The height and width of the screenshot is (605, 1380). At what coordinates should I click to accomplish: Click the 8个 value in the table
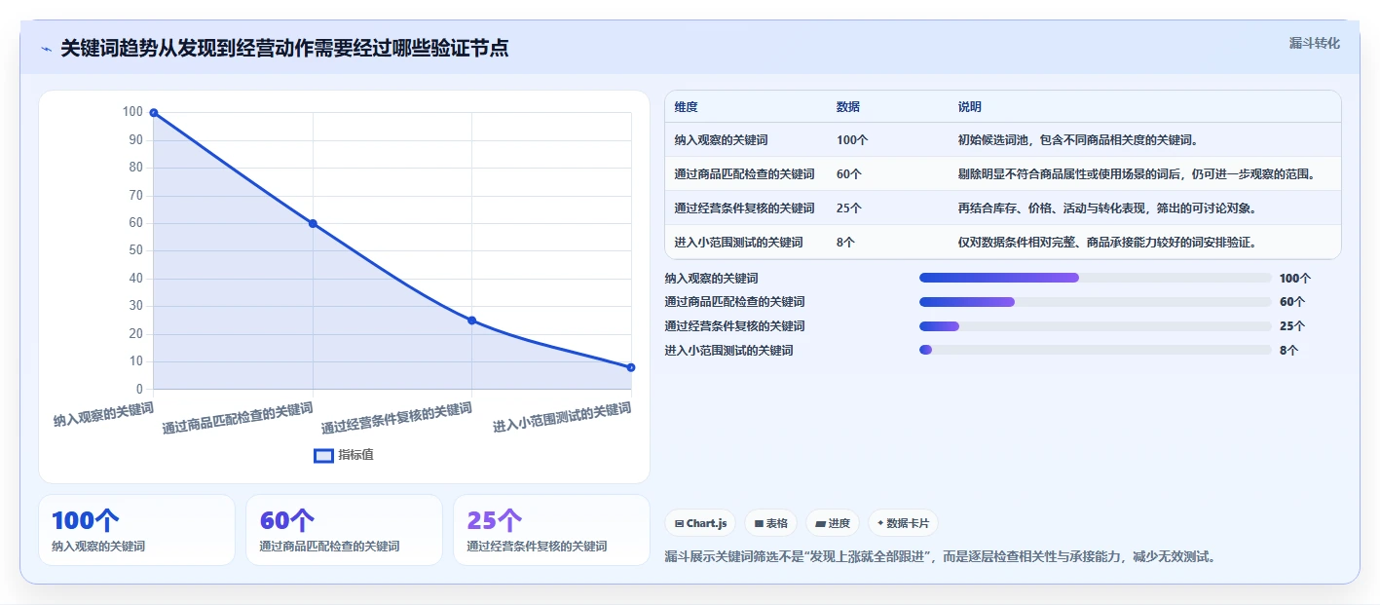coord(845,243)
